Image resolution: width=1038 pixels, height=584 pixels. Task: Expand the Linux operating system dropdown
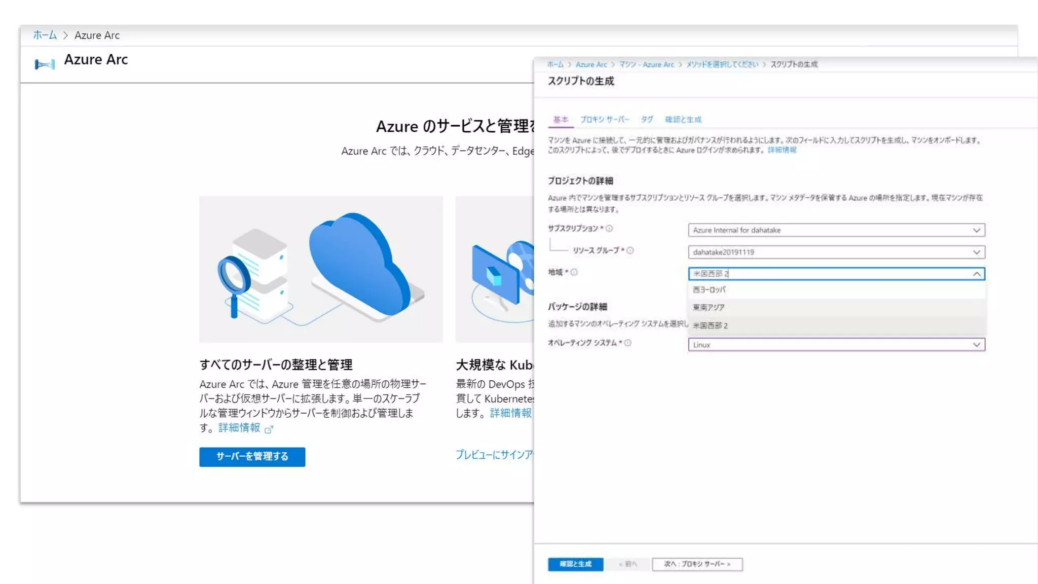836,345
